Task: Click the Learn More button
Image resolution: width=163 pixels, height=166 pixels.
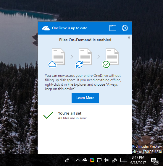Action: 85,98
